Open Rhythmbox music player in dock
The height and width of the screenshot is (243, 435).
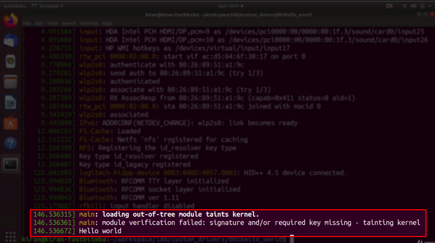10,62
